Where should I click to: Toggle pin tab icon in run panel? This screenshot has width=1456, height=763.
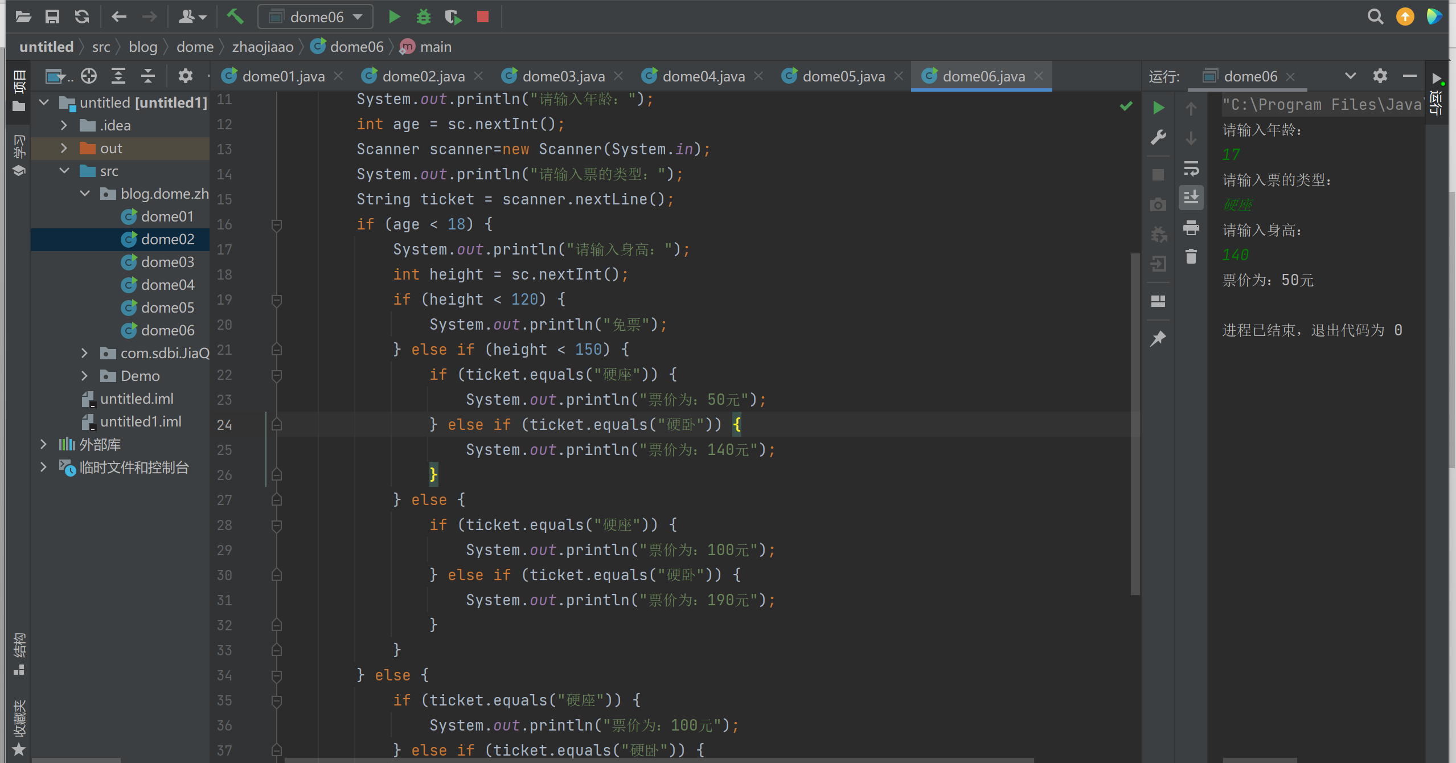click(1158, 339)
